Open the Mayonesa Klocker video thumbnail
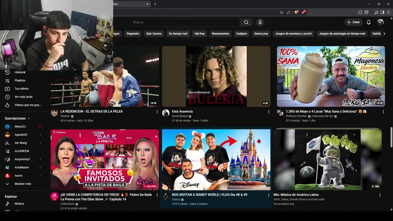 [331, 76]
